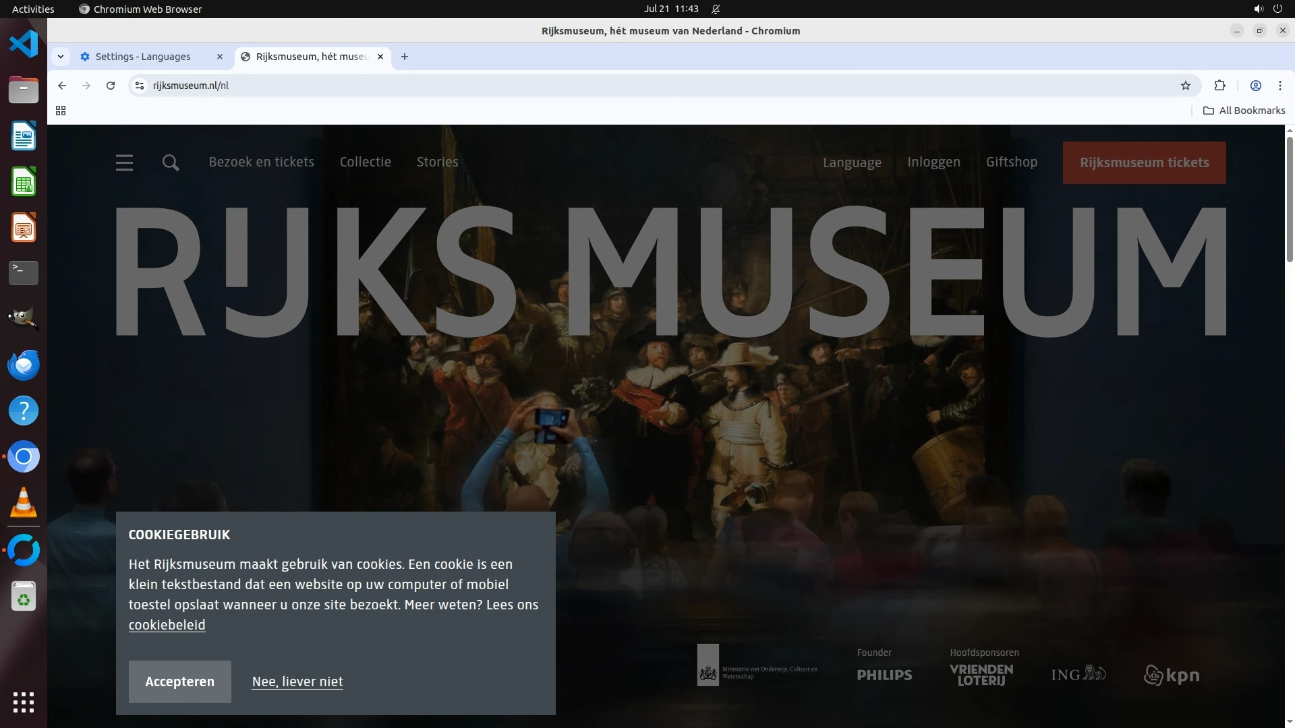Click the Rijksmuseum tickets button
Screen dimensions: 1295x728
(1144, 162)
